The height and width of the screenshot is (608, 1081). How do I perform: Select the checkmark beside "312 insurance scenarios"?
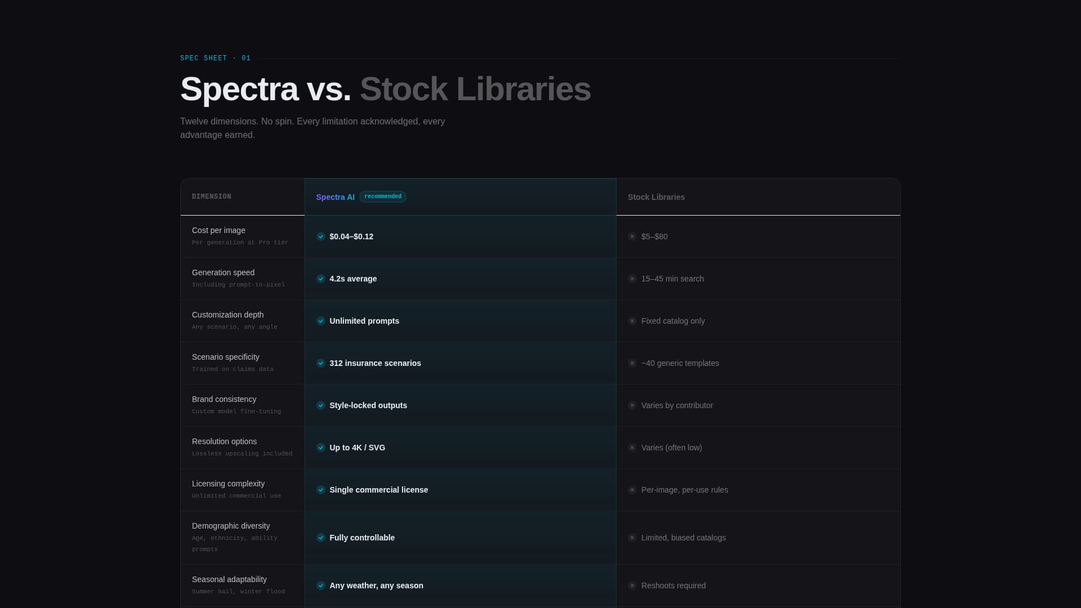tap(321, 363)
